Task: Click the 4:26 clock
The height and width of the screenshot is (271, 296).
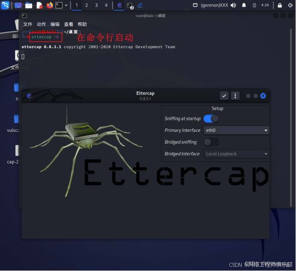Action: tap(265, 5)
